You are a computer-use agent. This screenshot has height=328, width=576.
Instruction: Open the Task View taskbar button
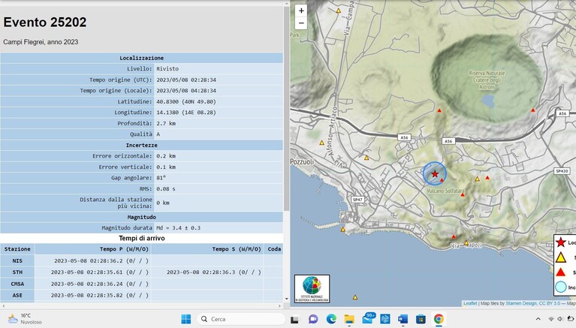pos(294,319)
